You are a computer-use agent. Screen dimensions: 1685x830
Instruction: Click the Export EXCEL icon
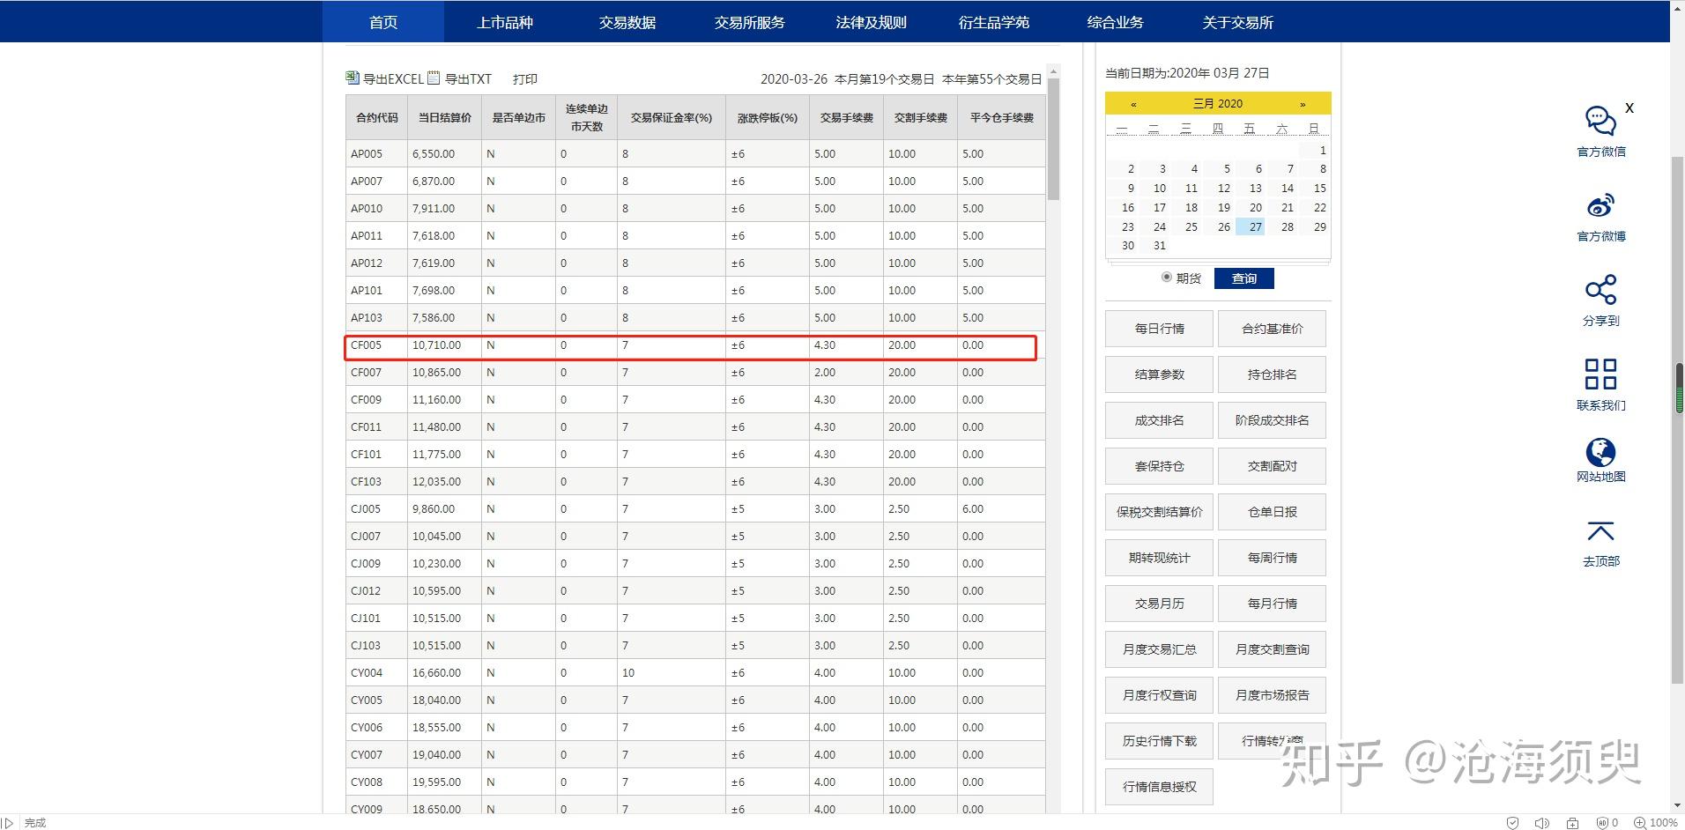click(x=353, y=78)
